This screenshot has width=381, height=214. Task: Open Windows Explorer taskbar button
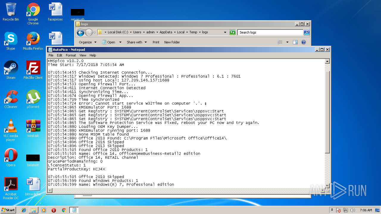click(34, 210)
